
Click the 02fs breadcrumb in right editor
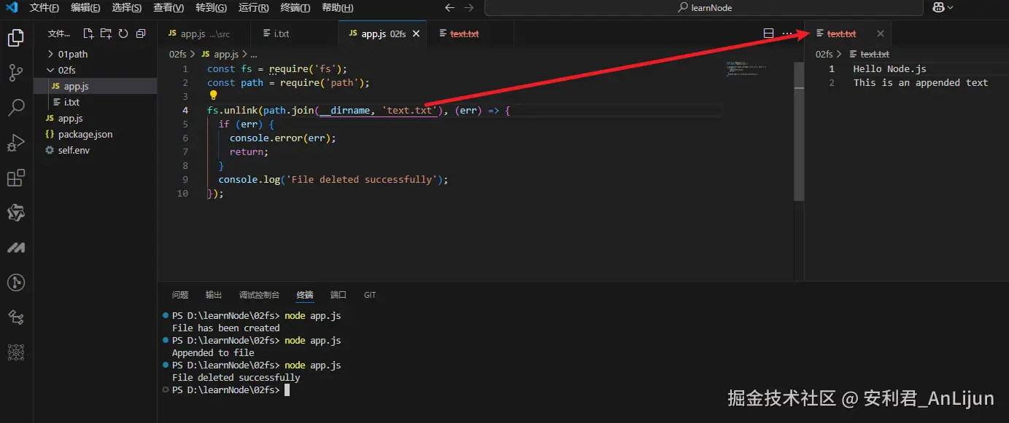pyautogui.click(x=824, y=54)
